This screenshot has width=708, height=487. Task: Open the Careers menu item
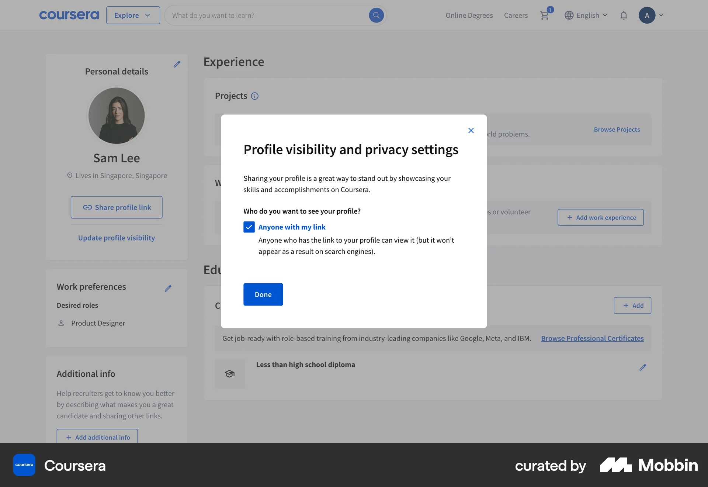(x=516, y=15)
